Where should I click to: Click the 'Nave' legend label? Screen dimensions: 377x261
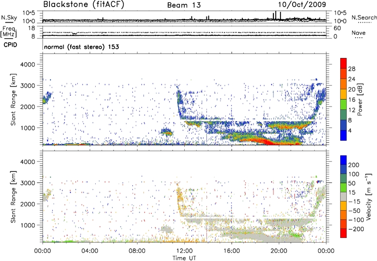(359, 33)
